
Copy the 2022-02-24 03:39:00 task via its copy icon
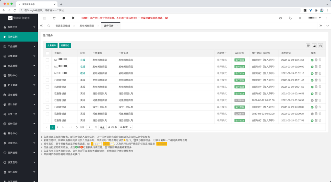pyautogui.click(x=320, y=67)
